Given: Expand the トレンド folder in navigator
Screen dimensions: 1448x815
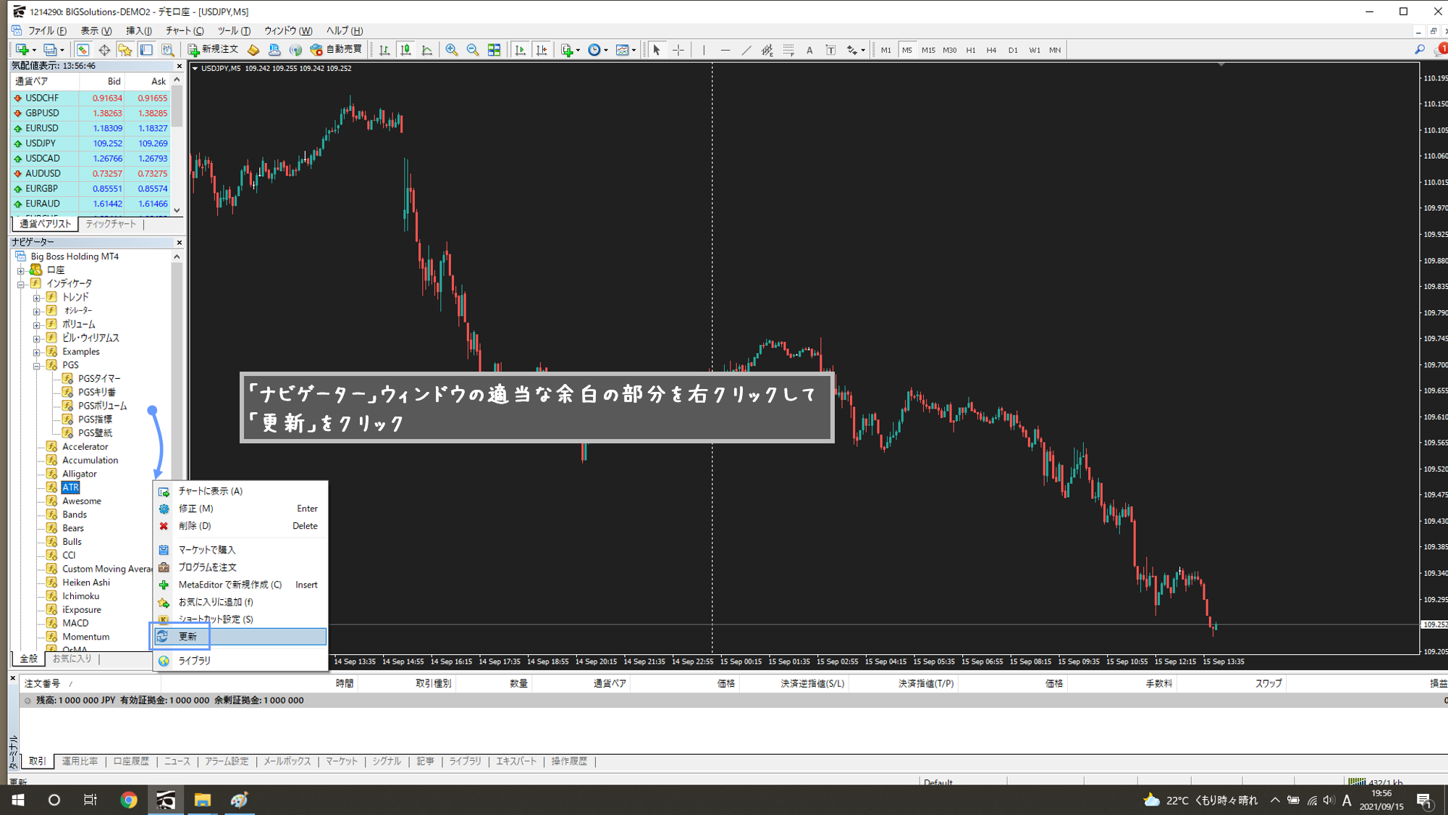Looking at the screenshot, I should click(36, 298).
